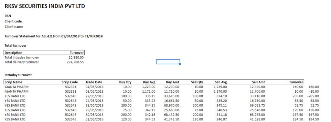The image size is (331, 122).
Task: Click the Turnover Statement for ALL-EQ heading
Action: click(x=54, y=36)
